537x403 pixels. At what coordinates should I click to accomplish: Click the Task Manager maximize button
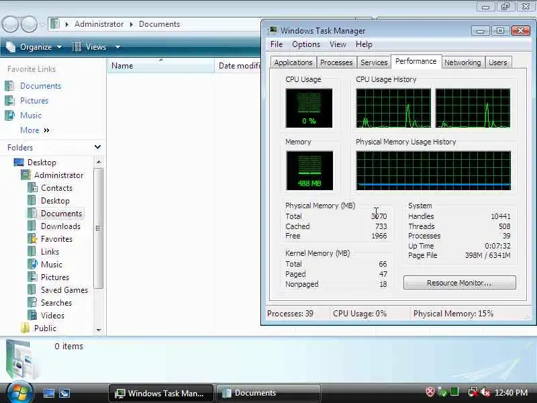coord(500,30)
